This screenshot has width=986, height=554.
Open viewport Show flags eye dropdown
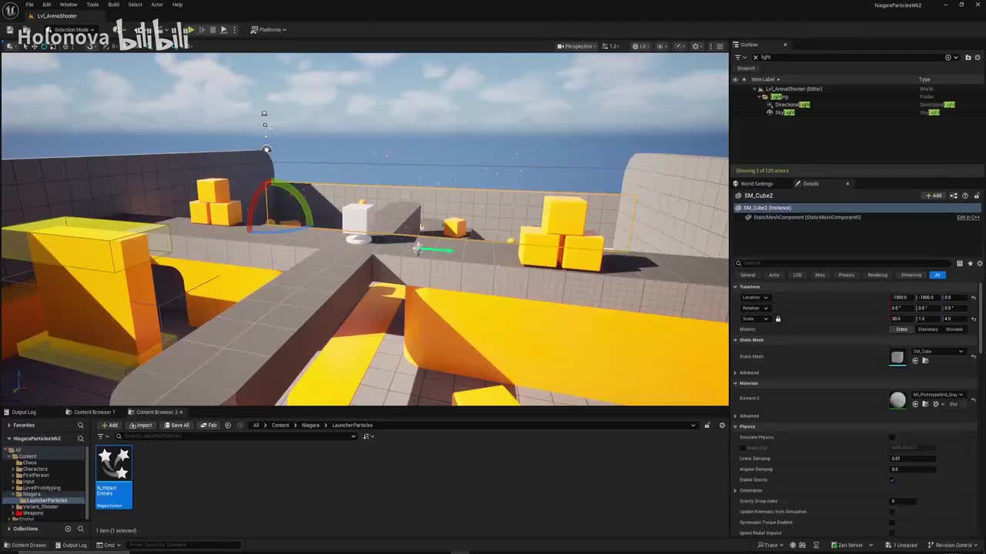[662, 46]
